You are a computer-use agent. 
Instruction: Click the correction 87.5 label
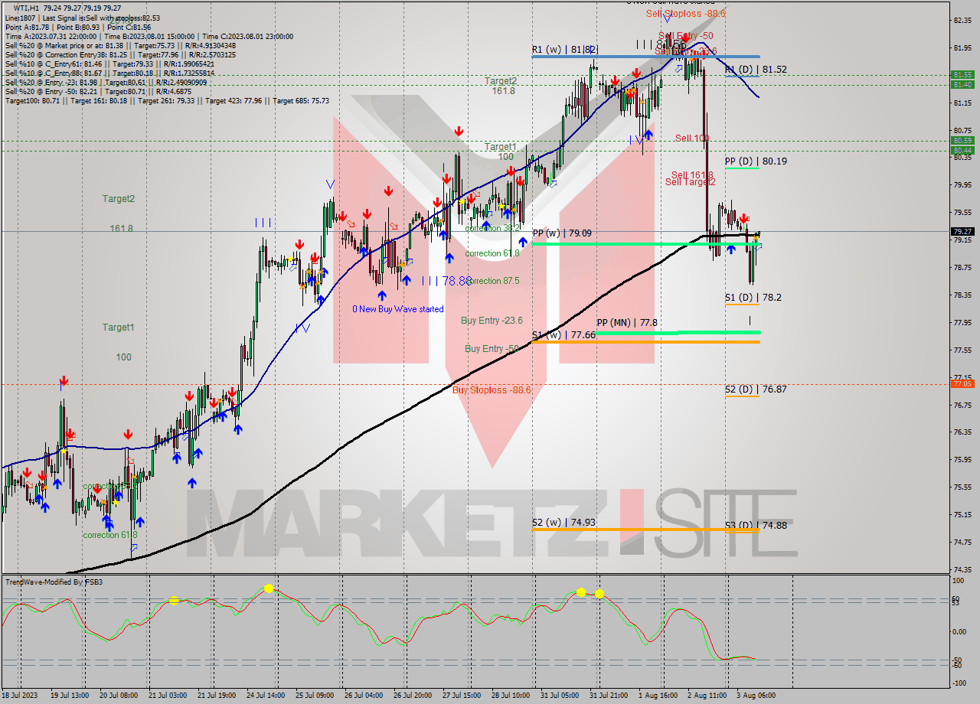[x=492, y=281]
